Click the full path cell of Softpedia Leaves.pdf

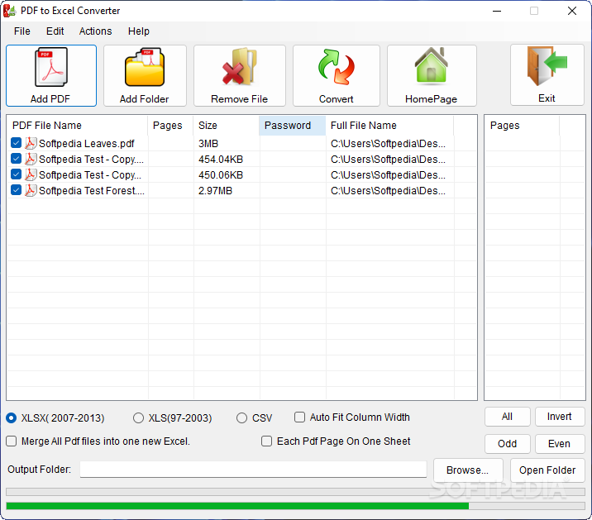[388, 144]
